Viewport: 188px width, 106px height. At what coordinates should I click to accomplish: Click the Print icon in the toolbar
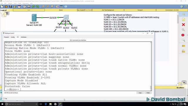(x=15, y=6)
